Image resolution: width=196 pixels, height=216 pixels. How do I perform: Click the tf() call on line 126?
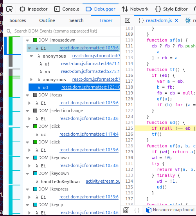[157, 134]
